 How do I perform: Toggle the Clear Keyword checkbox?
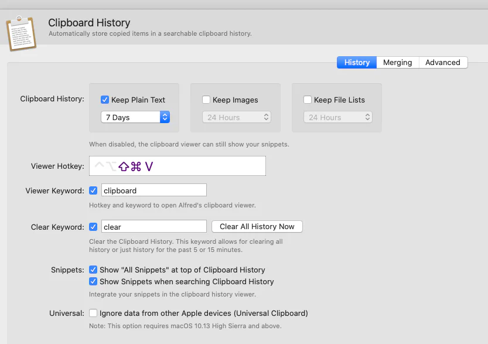click(x=93, y=227)
